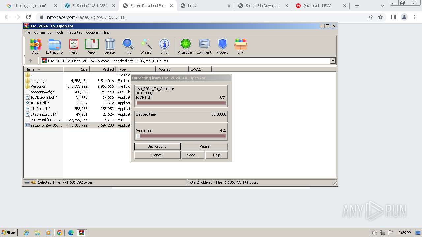Click the Find magnifier icon
The width and height of the screenshot is (422, 237).
pyautogui.click(x=128, y=46)
